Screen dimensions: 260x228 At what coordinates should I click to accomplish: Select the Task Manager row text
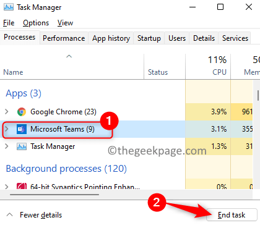click(53, 146)
